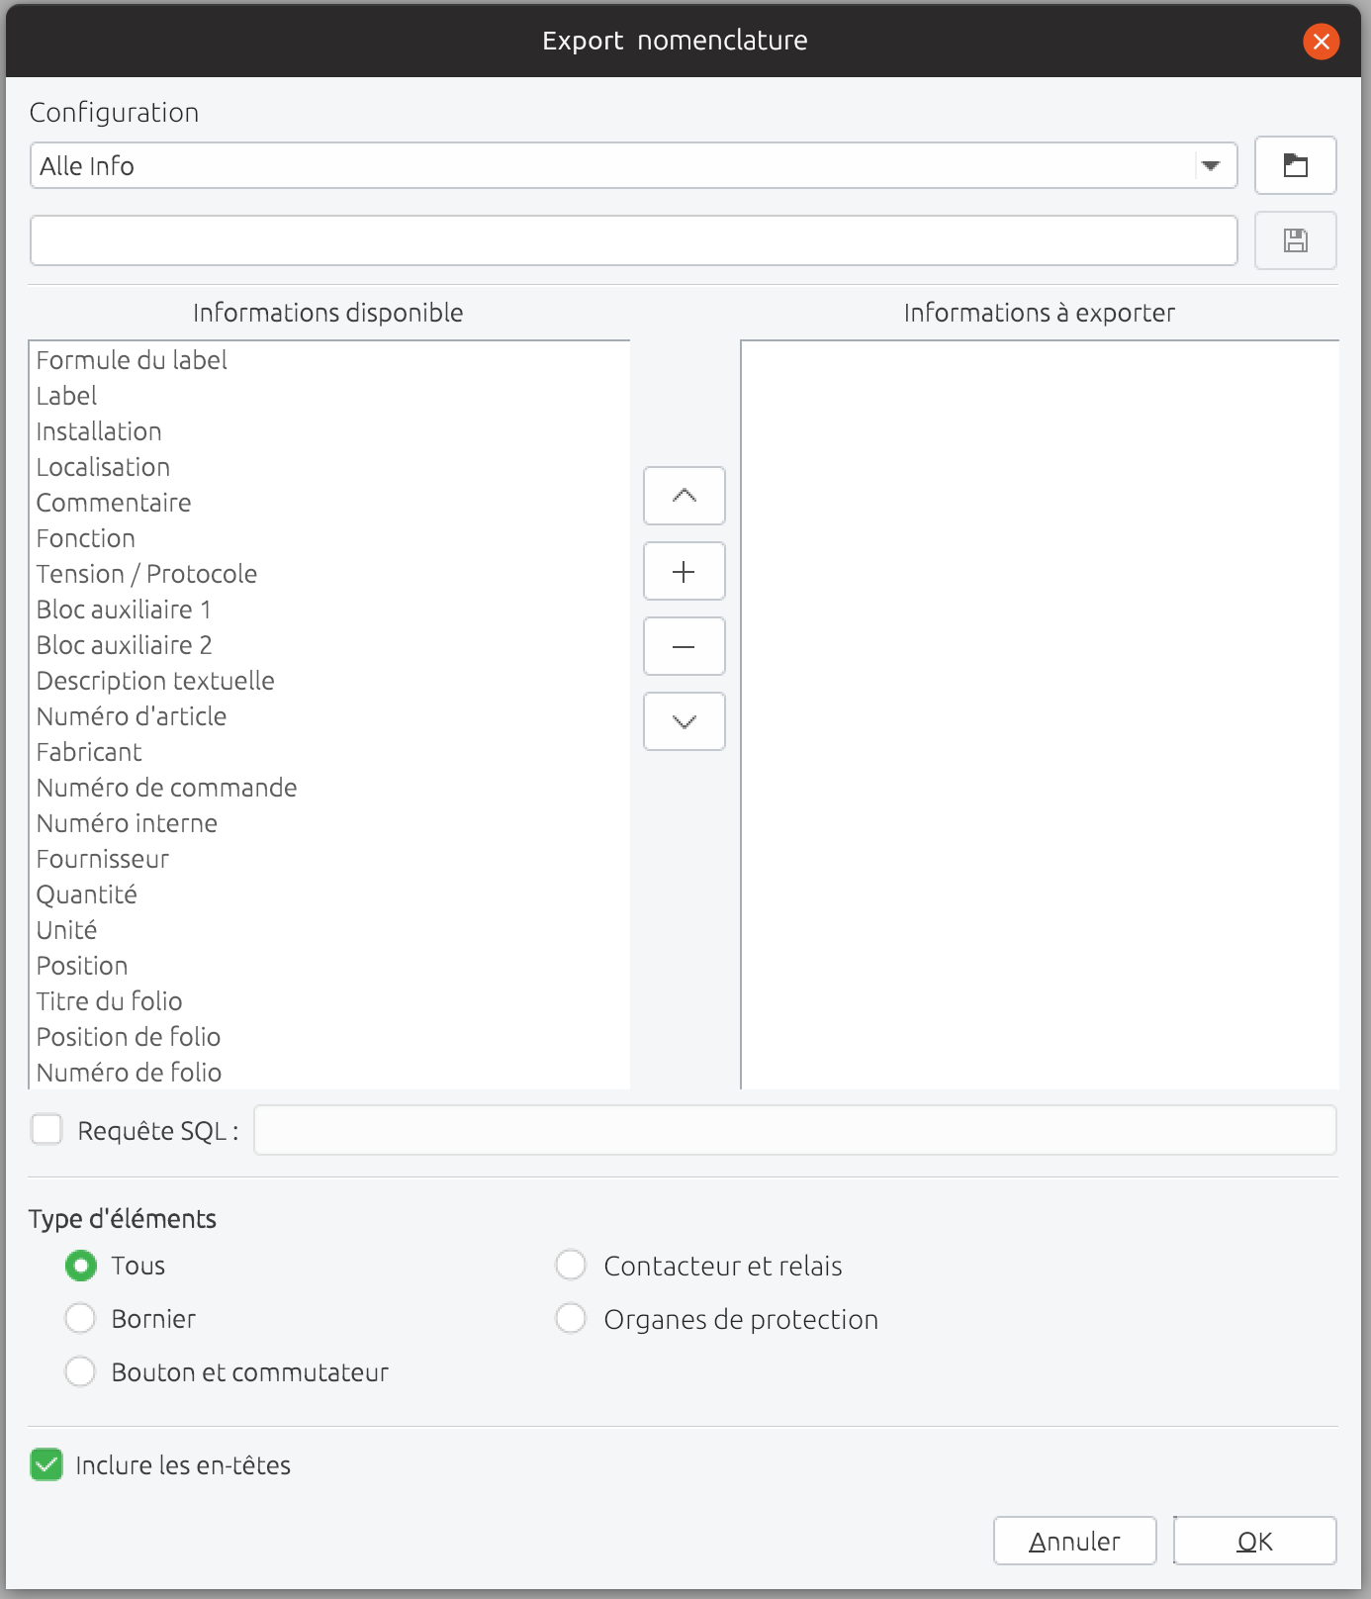Click the configuration name text field

click(x=633, y=240)
